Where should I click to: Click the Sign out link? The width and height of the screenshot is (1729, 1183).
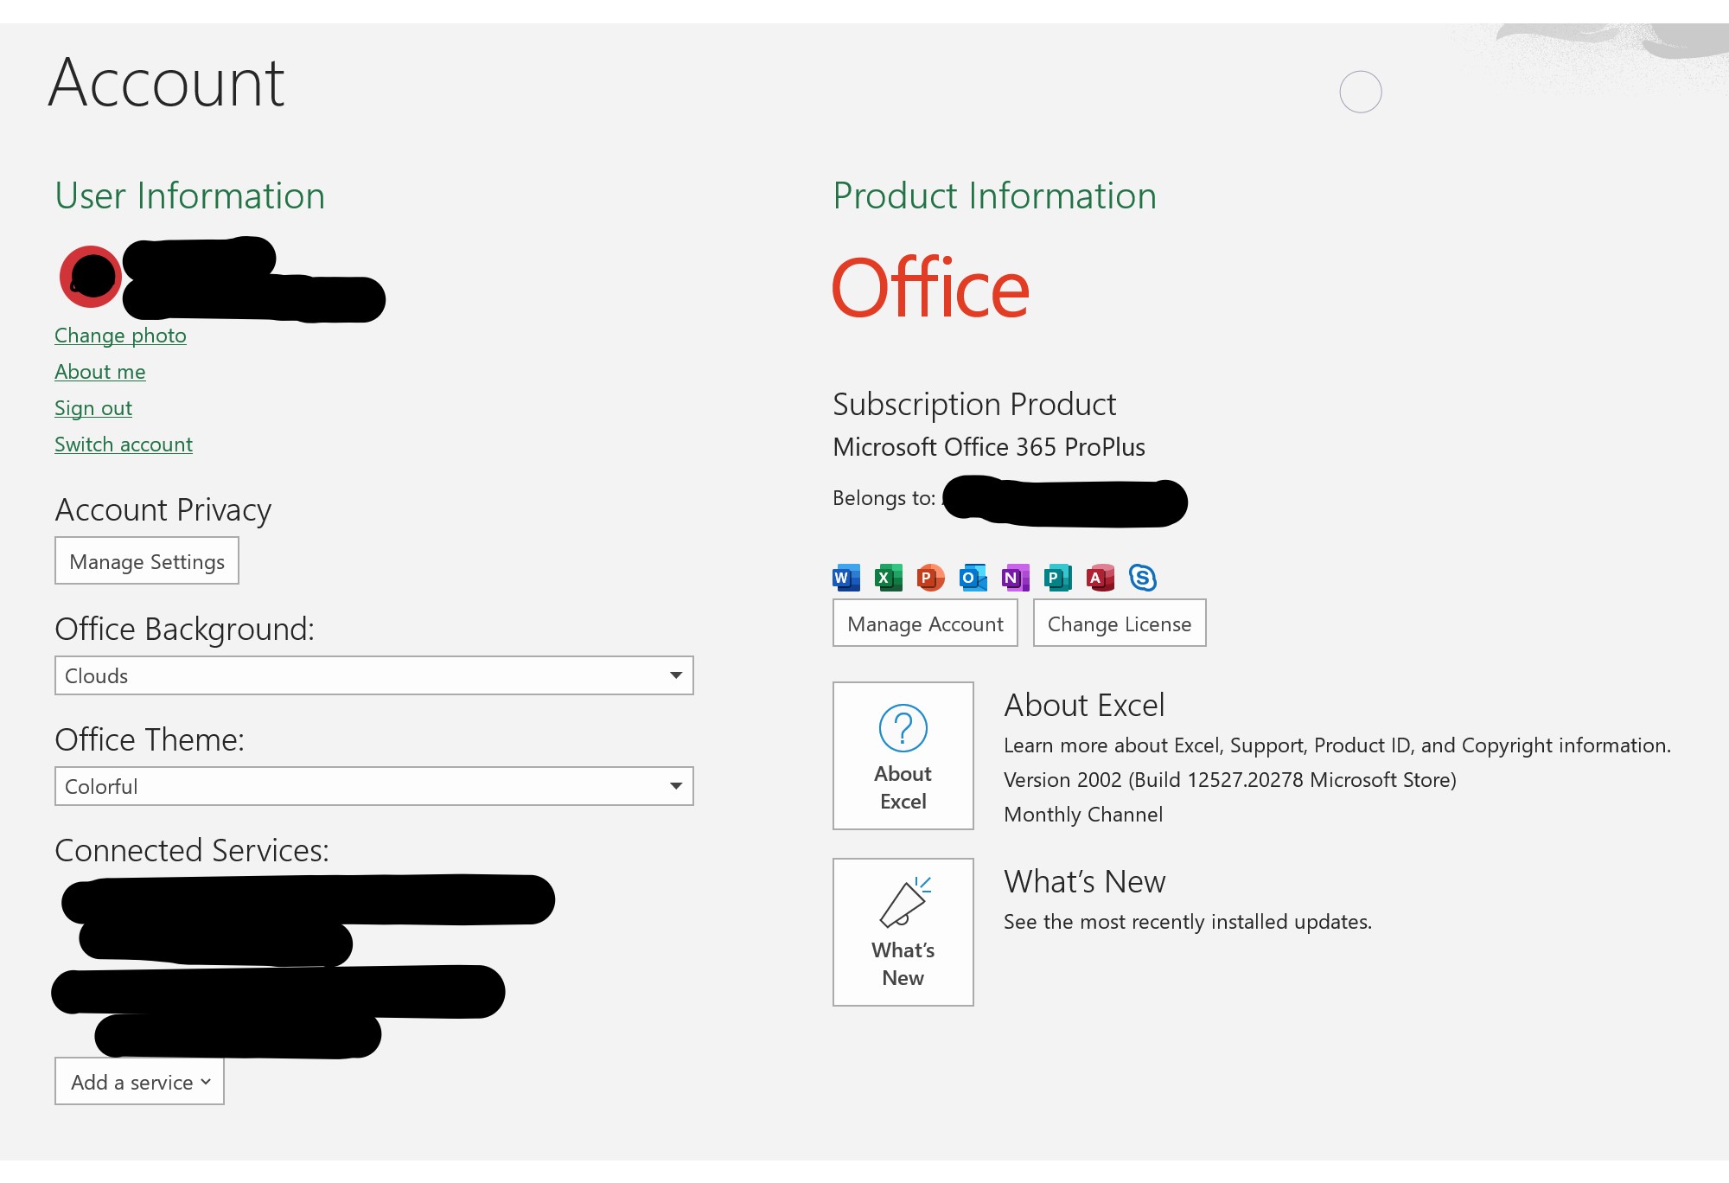coord(93,408)
